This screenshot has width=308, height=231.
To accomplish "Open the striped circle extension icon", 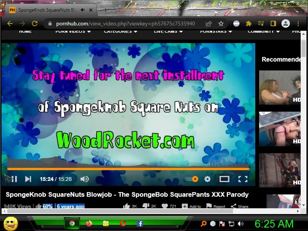I will pos(236,23).
